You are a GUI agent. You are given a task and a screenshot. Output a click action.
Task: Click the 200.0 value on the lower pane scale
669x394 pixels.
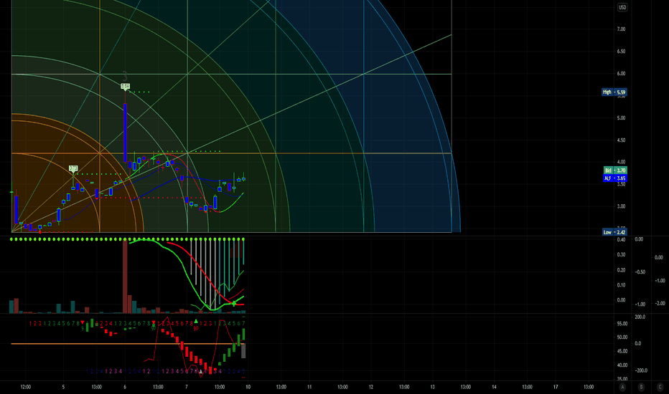(640, 317)
